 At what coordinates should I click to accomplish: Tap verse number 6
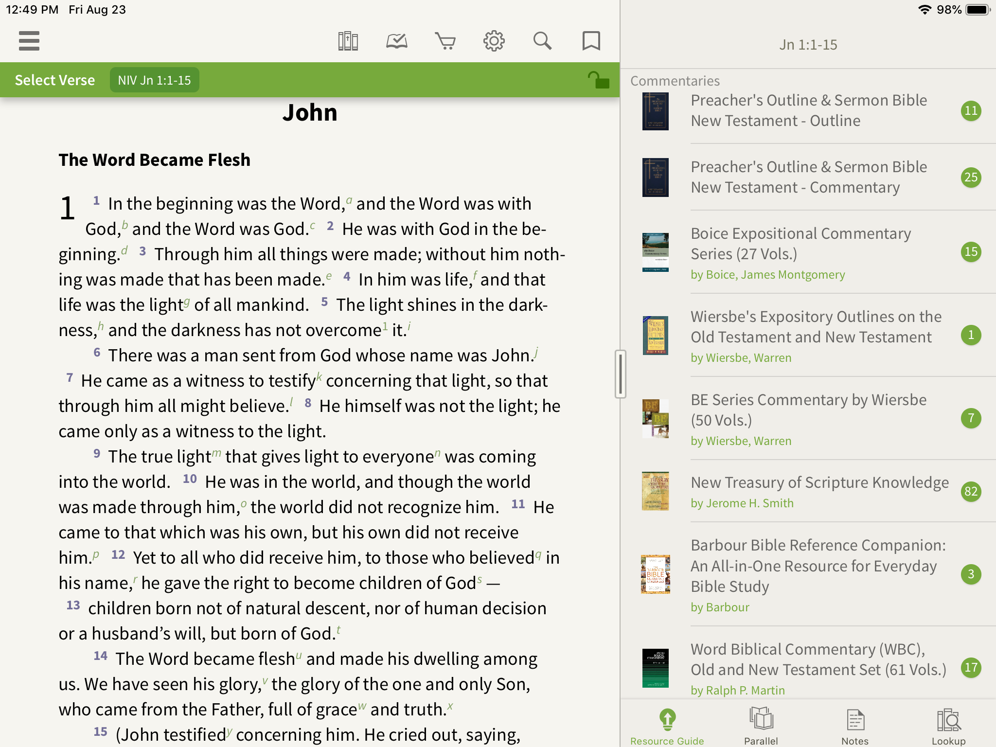point(97,352)
